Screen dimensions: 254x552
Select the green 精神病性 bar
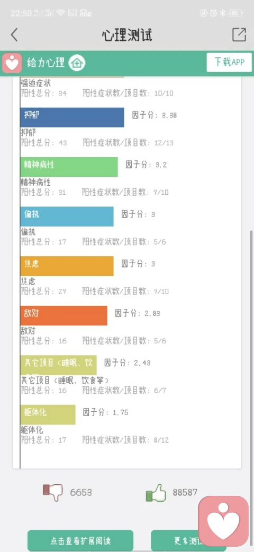coord(69,167)
